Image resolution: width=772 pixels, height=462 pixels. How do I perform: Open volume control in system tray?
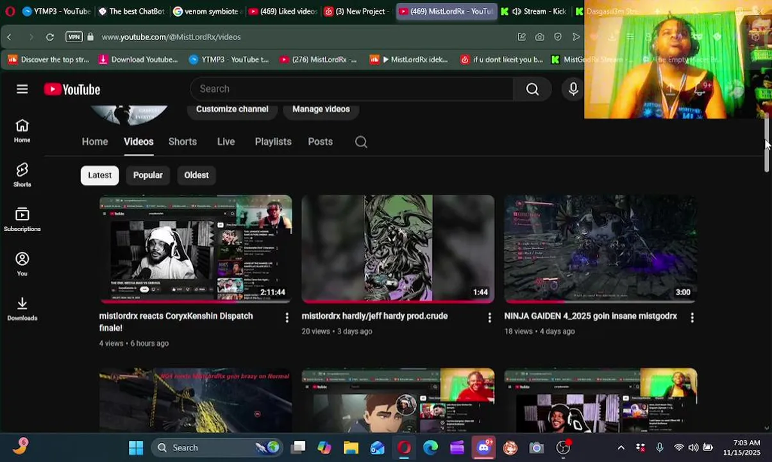(693, 448)
